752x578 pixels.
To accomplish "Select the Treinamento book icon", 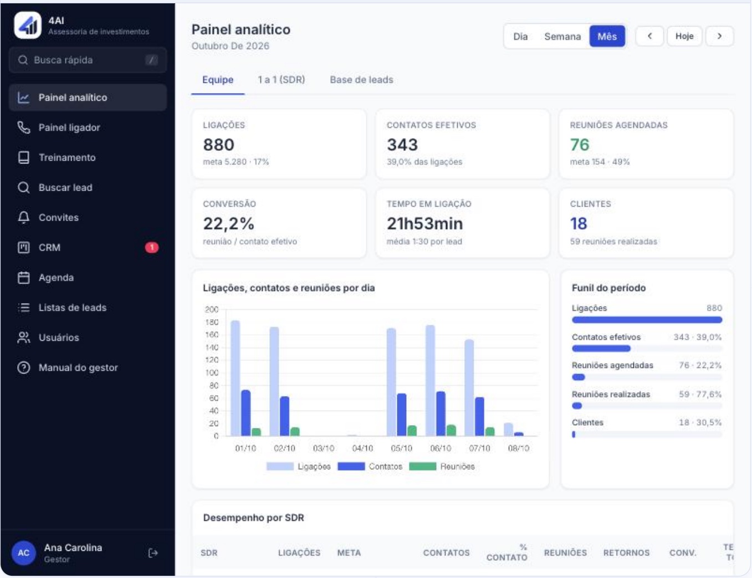I will pyautogui.click(x=23, y=157).
